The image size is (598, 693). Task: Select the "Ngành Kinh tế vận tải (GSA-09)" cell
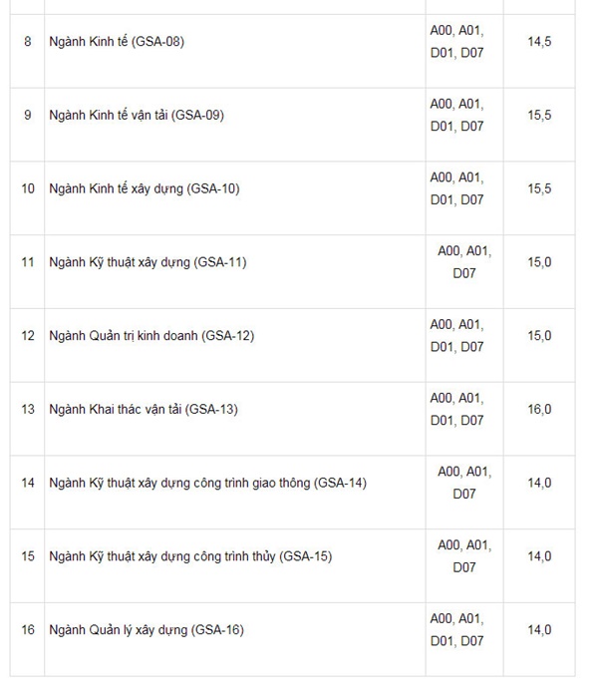tap(137, 115)
